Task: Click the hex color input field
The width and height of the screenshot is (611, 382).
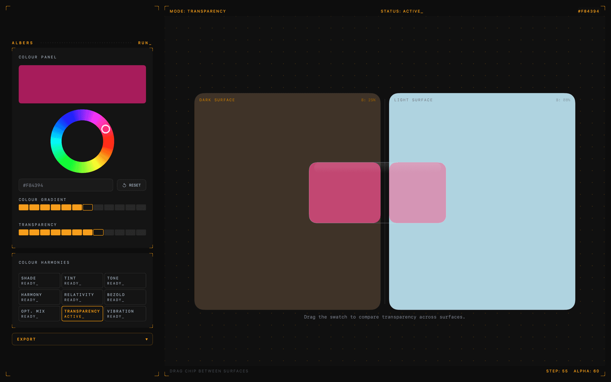Action: [x=66, y=185]
